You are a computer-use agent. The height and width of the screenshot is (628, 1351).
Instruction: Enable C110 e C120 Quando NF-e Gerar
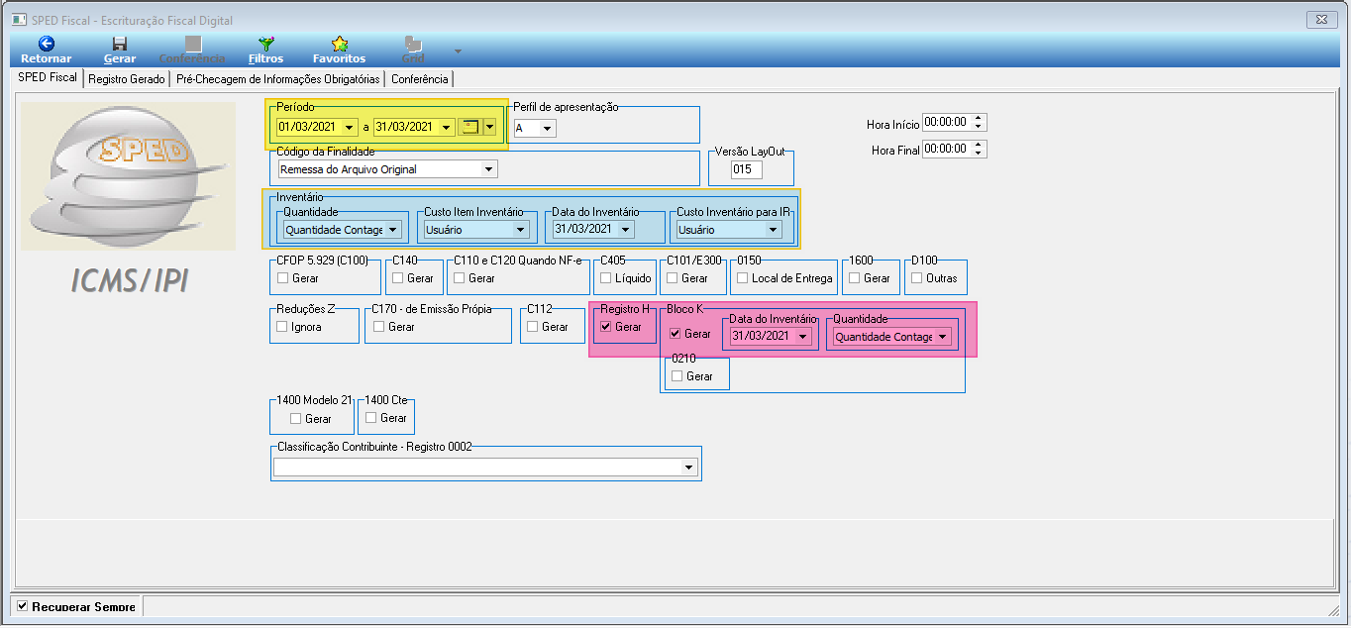(x=460, y=278)
